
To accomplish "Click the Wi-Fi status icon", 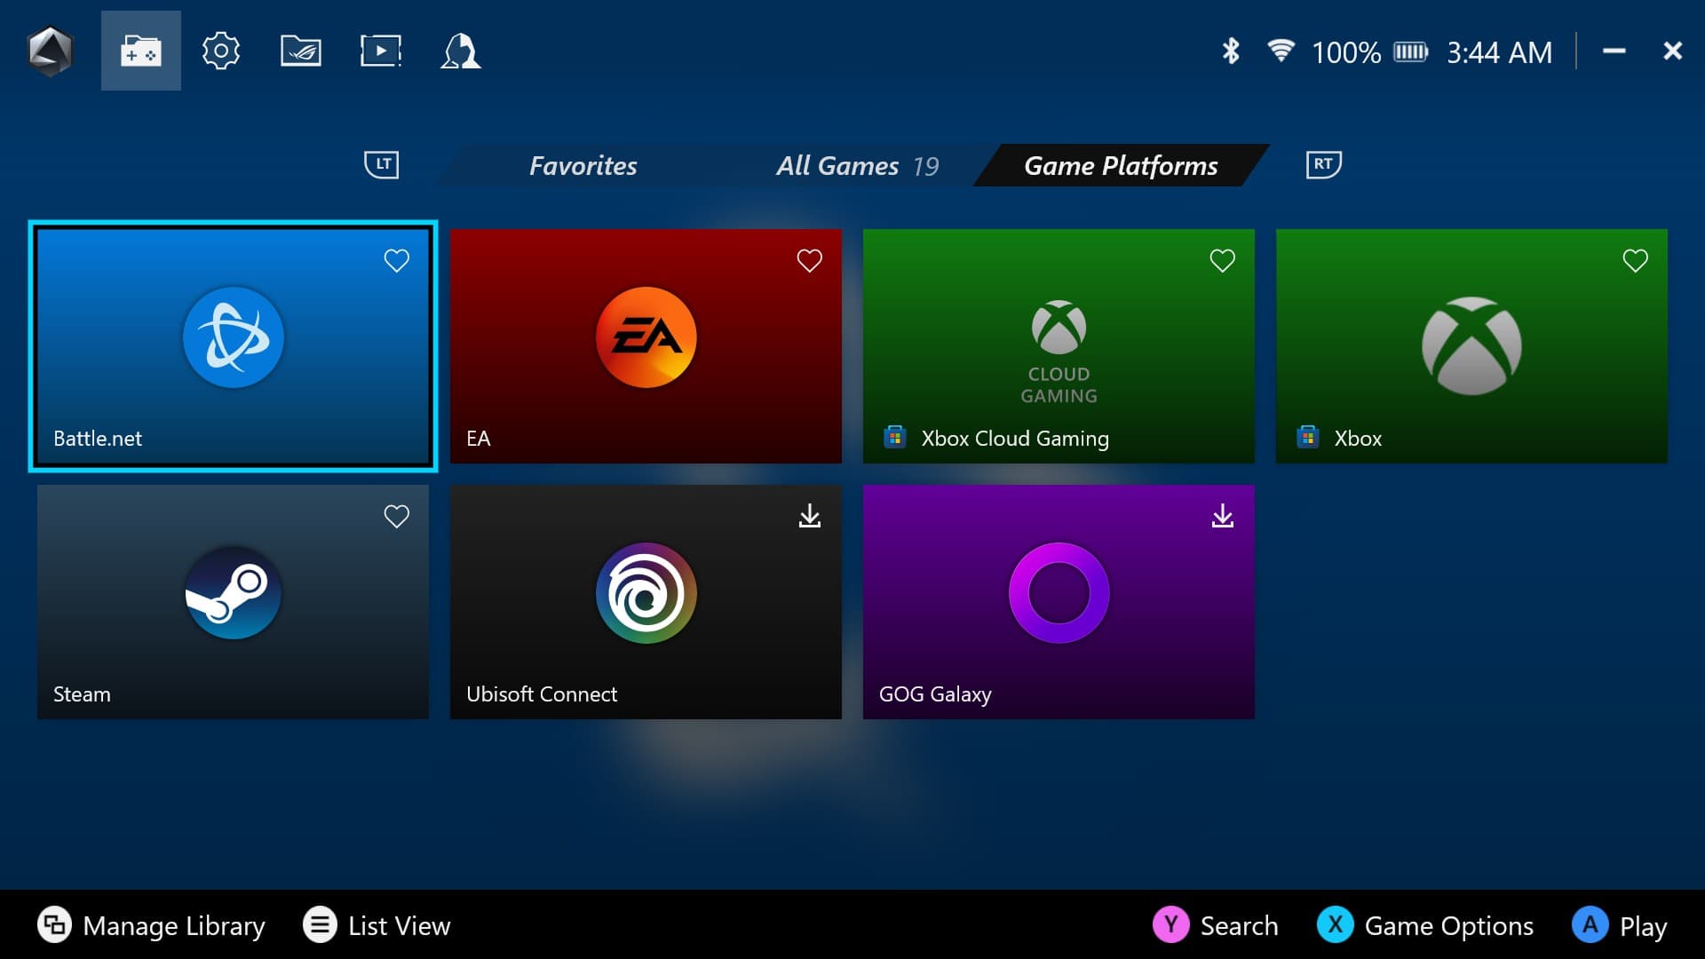I will tap(1281, 51).
